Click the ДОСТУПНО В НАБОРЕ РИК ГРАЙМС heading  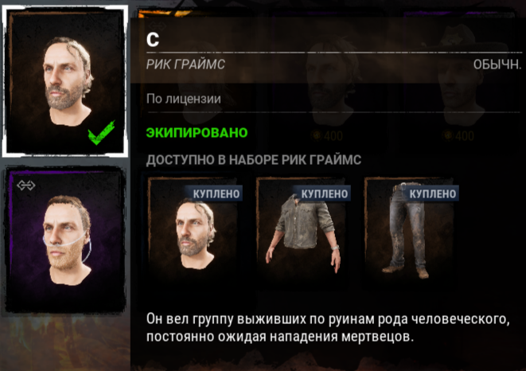coord(254,160)
